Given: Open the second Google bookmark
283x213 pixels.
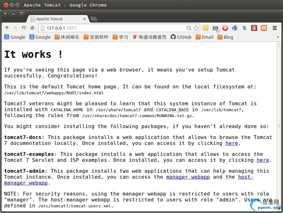Looking at the screenshot, I should point(40,37).
